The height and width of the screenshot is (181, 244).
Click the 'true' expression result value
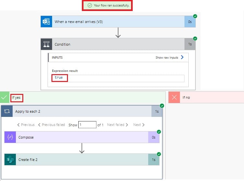[x=59, y=77]
